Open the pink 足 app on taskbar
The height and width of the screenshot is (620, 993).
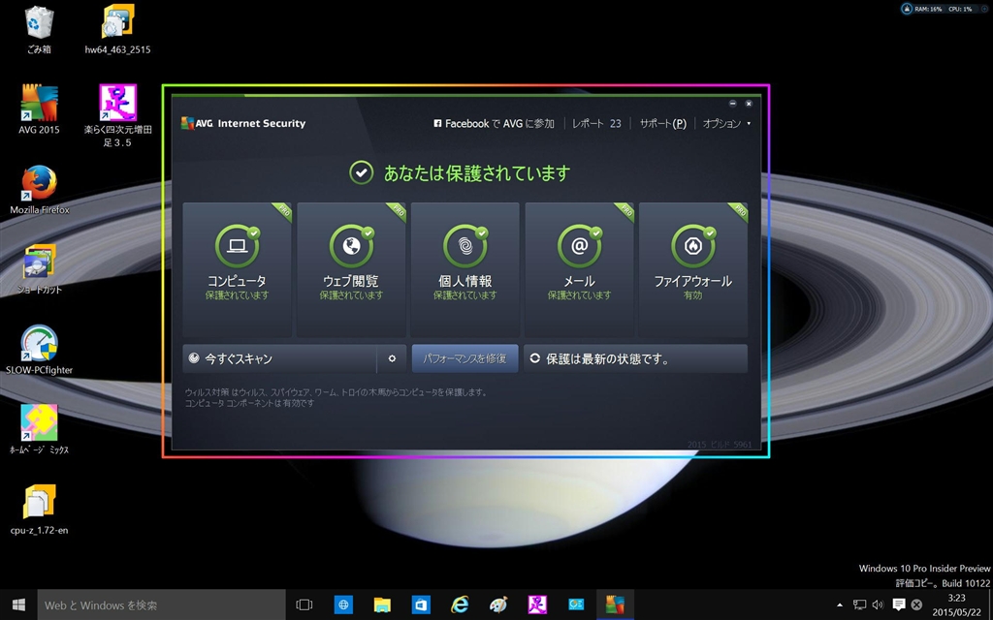coord(537,604)
